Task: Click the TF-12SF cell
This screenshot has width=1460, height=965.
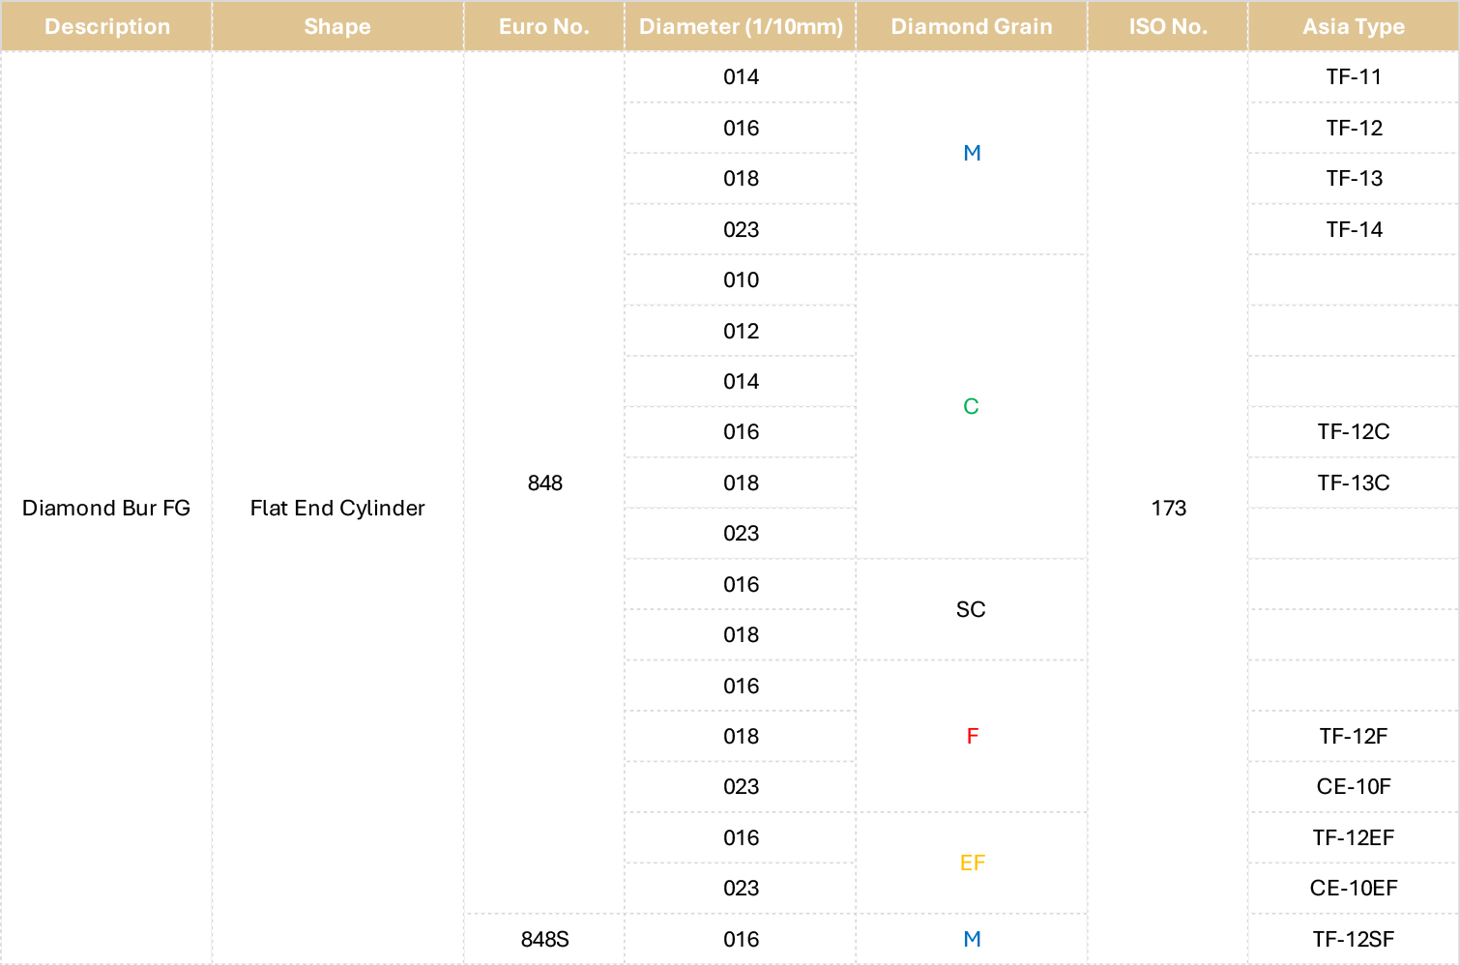Action: [1354, 939]
